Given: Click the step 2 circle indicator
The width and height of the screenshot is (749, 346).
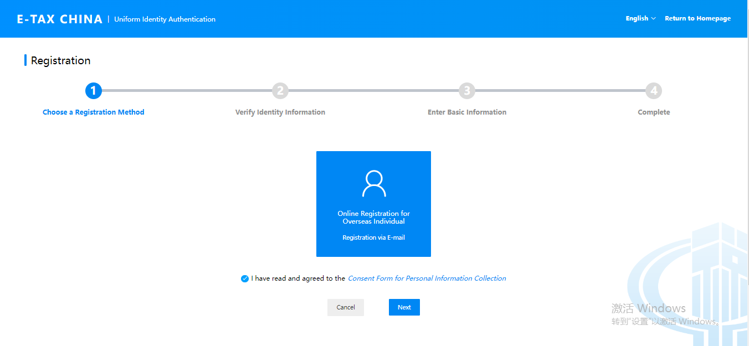Looking at the screenshot, I should pos(280,91).
